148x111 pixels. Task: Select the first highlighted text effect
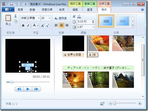coord(106,21)
